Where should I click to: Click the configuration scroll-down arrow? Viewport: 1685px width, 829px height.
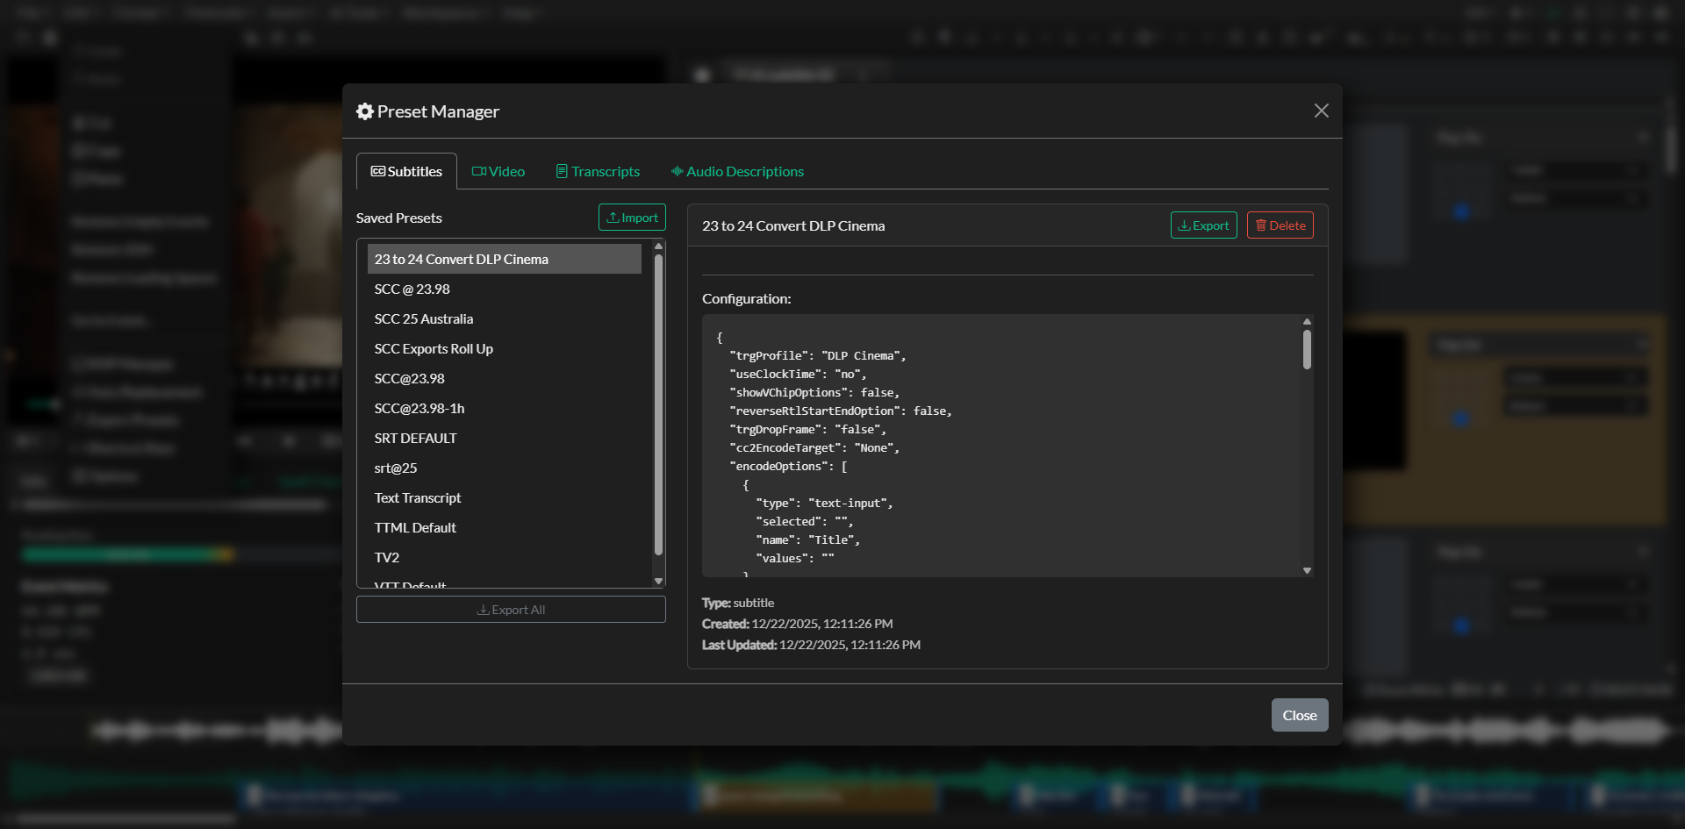[1307, 570]
